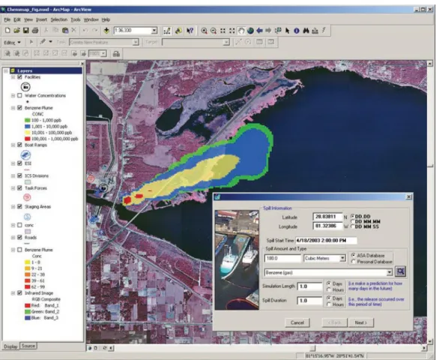The height and width of the screenshot is (360, 436).
Task: Switch to the Source tab
Action: point(28,346)
